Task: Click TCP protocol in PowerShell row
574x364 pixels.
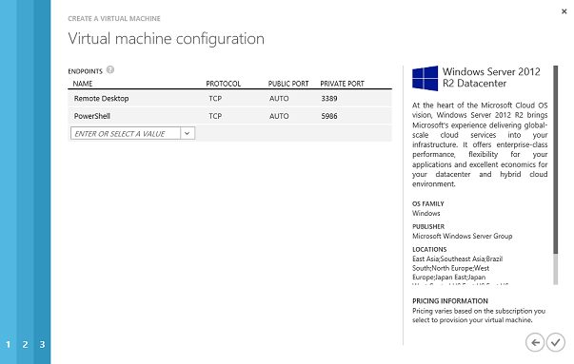Action: pyautogui.click(x=215, y=116)
